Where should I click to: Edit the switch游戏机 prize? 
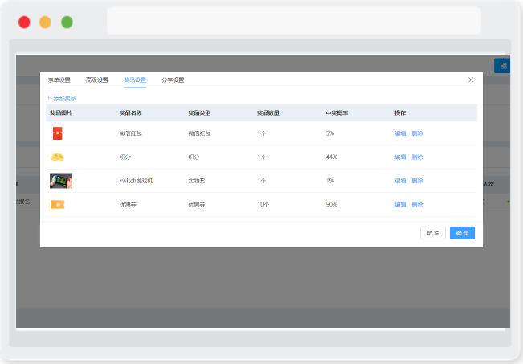[400, 181]
